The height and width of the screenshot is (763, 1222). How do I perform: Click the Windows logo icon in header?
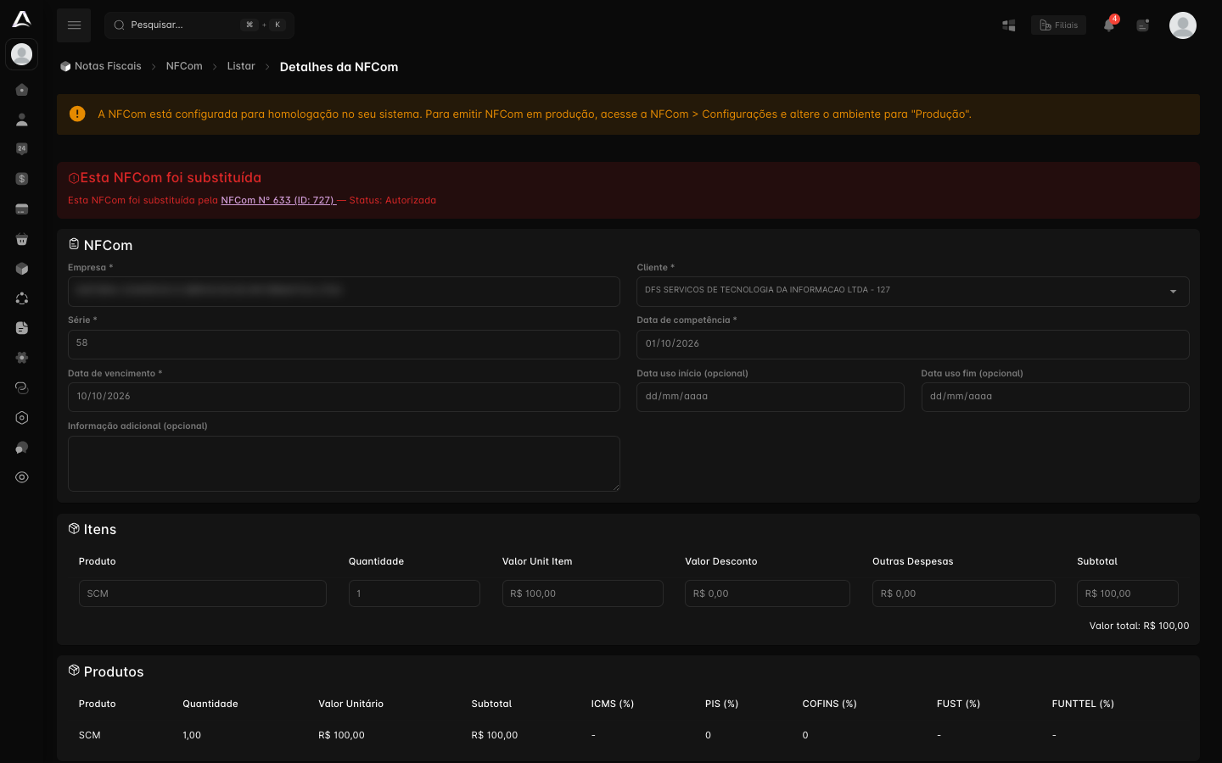pos(1009,25)
